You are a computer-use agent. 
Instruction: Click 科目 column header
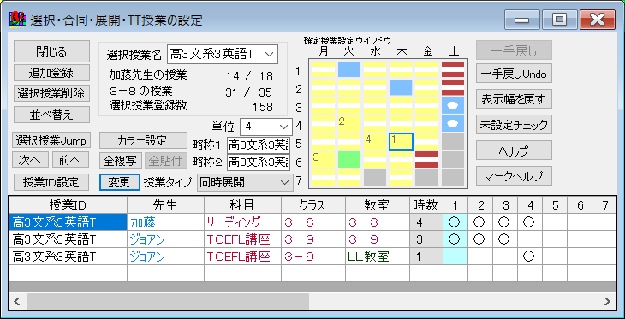(x=242, y=205)
